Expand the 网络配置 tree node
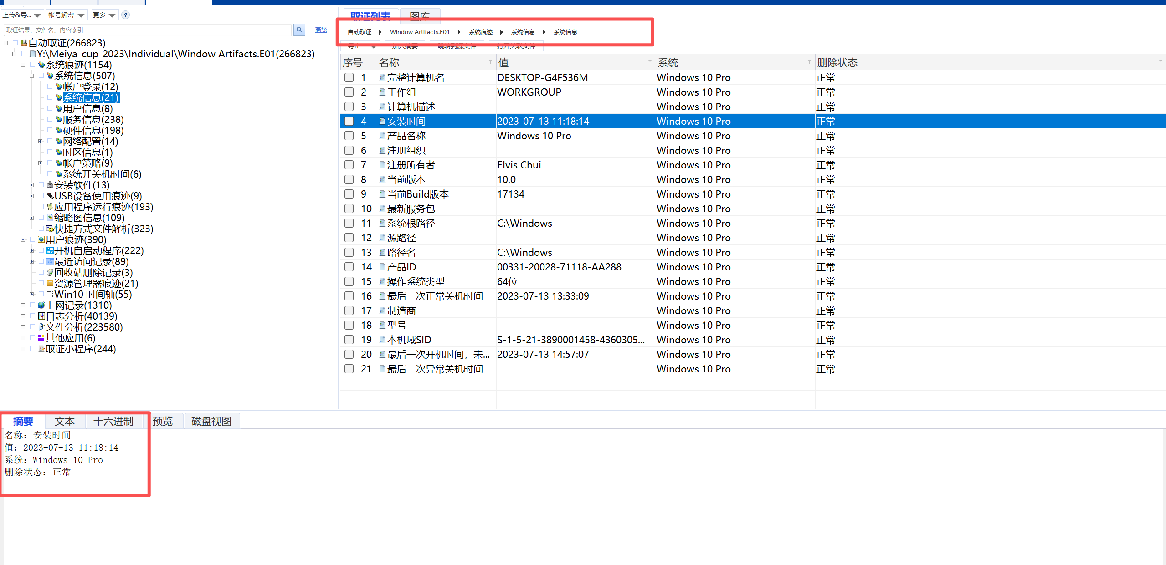 point(41,142)
